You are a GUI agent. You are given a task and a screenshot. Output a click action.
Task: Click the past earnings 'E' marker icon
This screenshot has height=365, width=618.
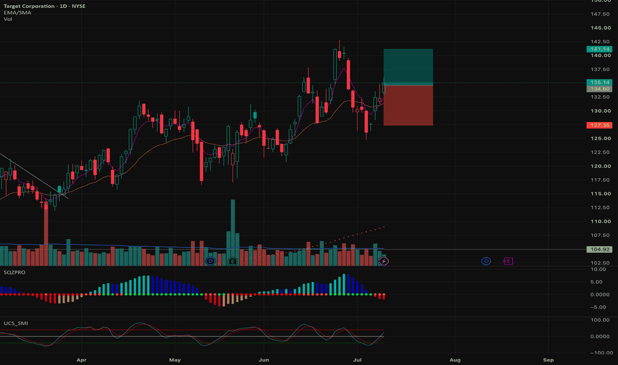tap(233, 261)
